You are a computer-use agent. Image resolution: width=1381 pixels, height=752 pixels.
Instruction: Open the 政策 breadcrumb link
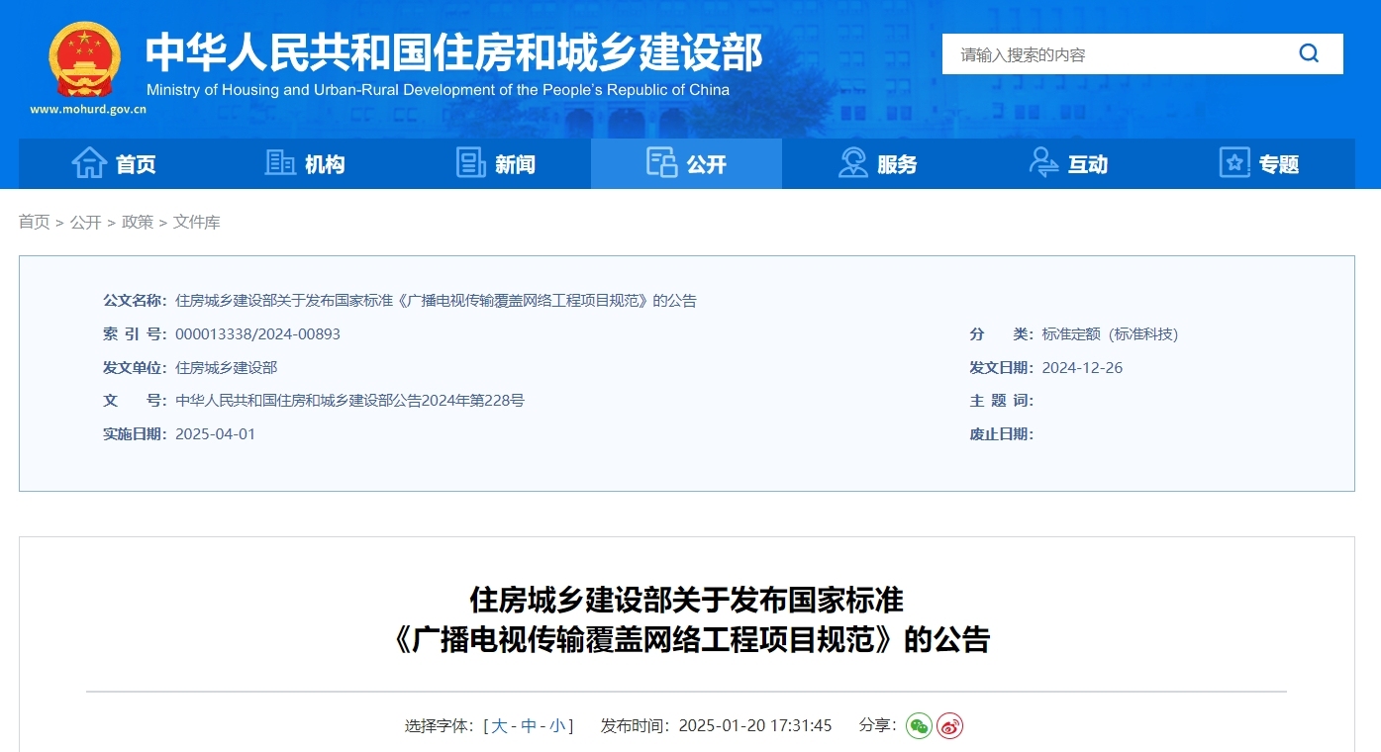pos(138,222)
